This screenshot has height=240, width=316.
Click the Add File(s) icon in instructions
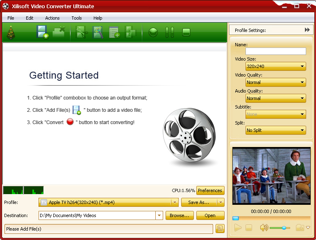(77, 110)
